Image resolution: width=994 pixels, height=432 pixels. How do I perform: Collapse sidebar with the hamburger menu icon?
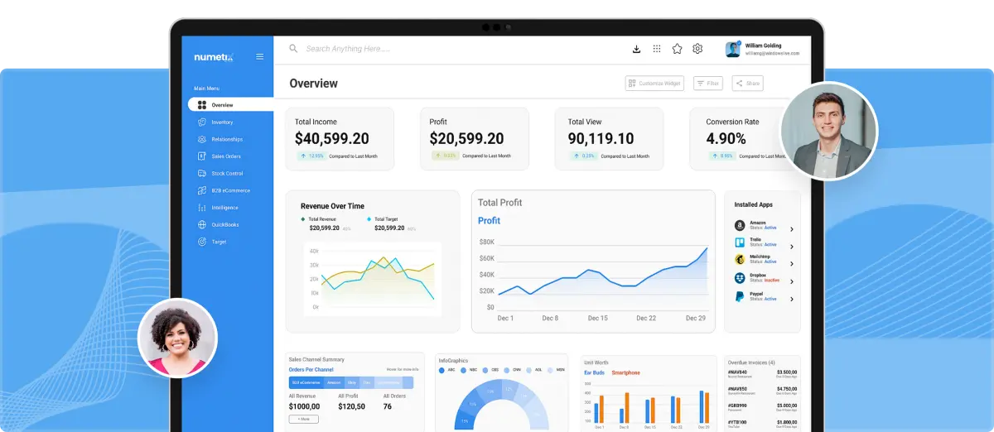click(x=260, y=57)
